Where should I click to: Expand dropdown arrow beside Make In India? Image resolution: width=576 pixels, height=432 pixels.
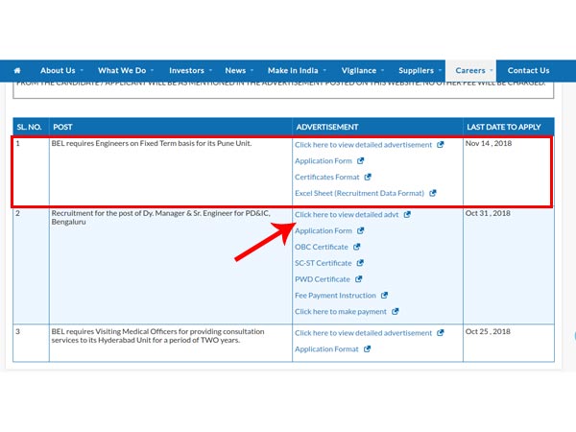coord(324,70)
